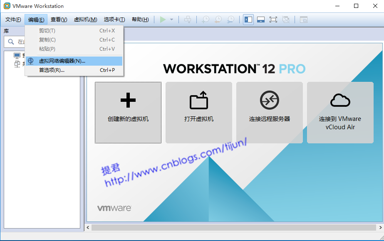Screen dimensions: 384x241
Task: Open the 文件(F) menu
Action: point(13,20)
